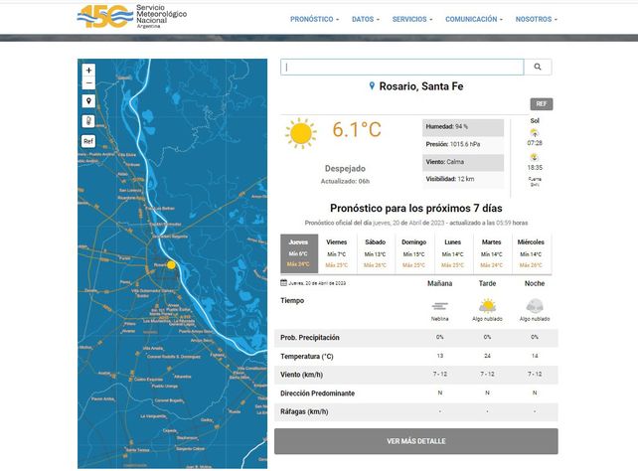
Task: Click the calendar icon by Jueves date
Action: coord(283,282)
